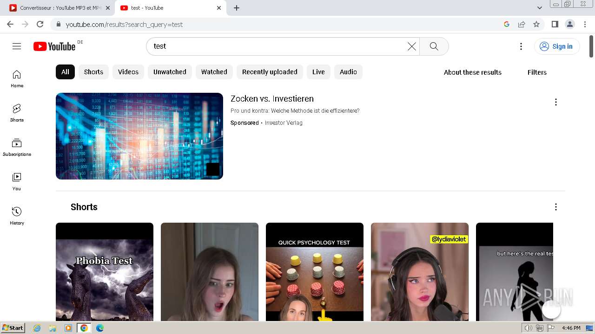
Task: Go to YouTube home via logo
Action: click(54, 46)
